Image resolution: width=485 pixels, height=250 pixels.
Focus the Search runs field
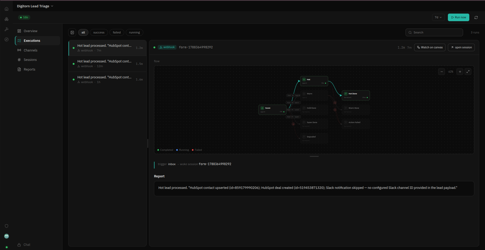(434, 32)
